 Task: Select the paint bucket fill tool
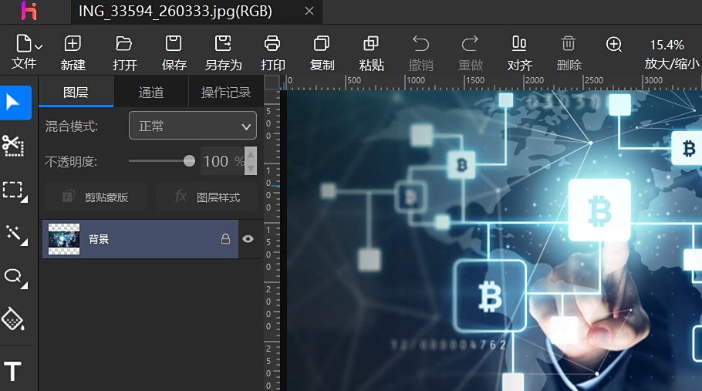tap(13, 319)
